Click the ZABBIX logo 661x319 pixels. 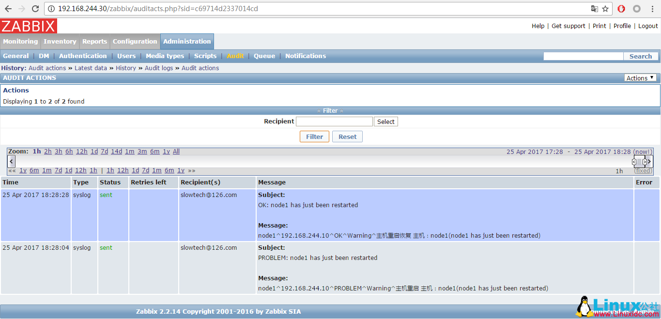[28, 26]
